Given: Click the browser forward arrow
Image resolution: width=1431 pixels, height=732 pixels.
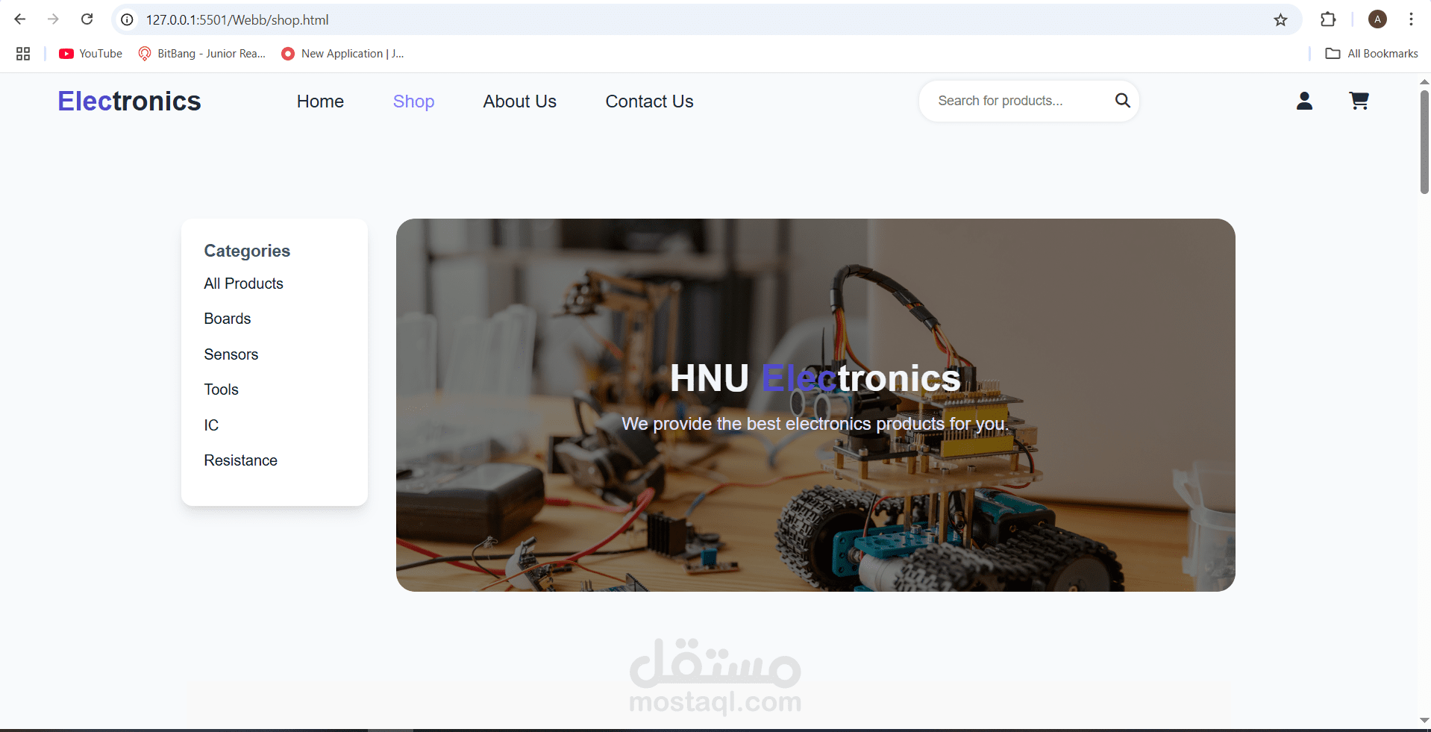Looking at the screenshot, I should click(53, 19).
